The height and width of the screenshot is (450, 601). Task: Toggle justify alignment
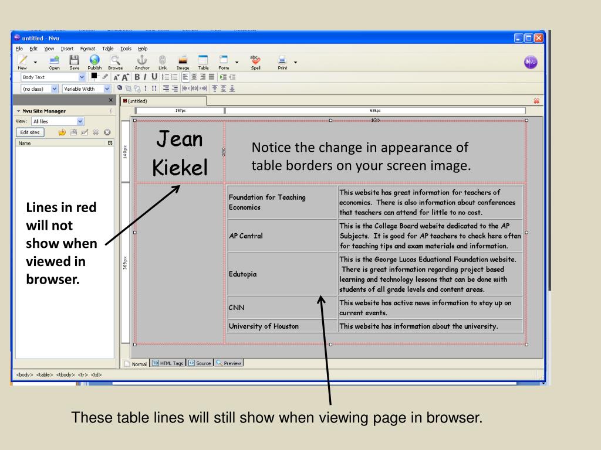click(x=211, y=77)
